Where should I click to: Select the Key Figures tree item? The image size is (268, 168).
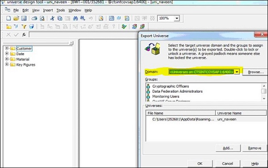[25, 65]
